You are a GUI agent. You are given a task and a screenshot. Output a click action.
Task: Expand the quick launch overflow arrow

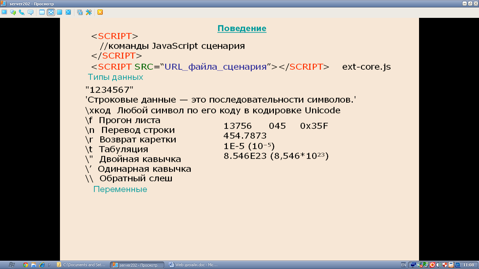[49, 265]
